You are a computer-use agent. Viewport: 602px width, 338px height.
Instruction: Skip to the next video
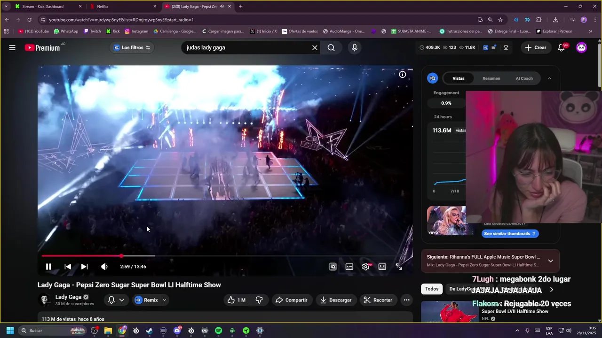84,267
